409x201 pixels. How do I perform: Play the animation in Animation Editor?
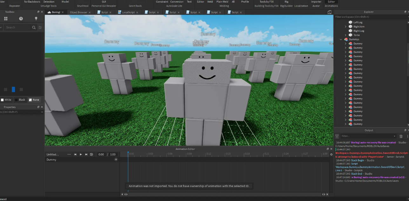81,154
